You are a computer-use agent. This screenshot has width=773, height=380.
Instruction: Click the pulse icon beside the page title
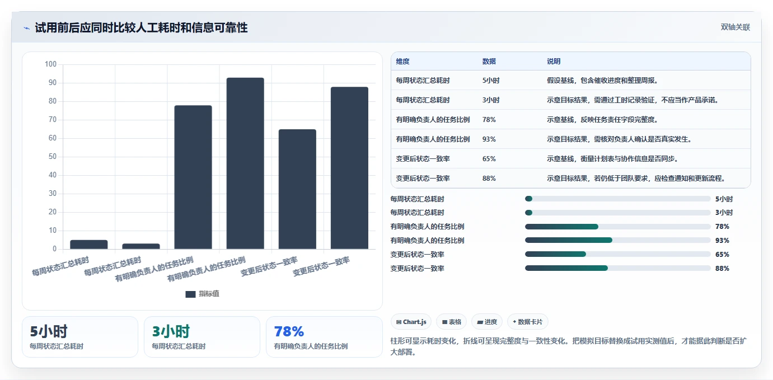coord(26,28)
